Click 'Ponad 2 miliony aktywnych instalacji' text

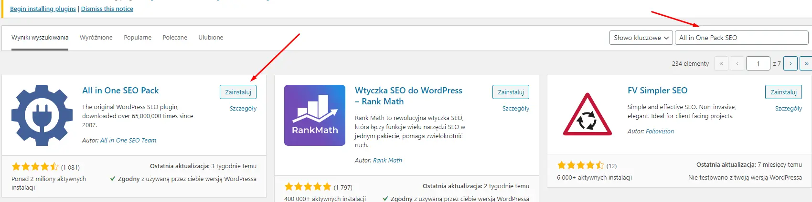[49, 183]
